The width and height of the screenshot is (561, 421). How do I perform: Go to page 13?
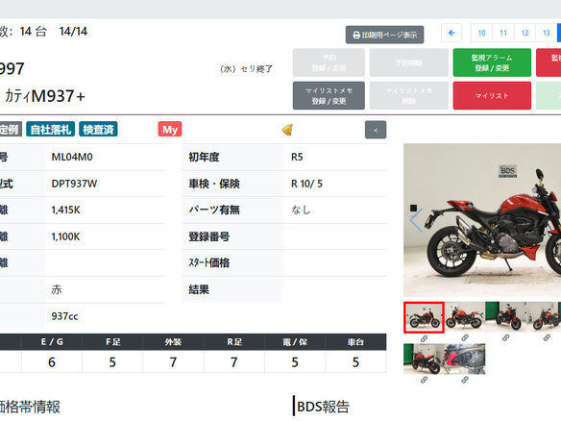click(547, 33)
